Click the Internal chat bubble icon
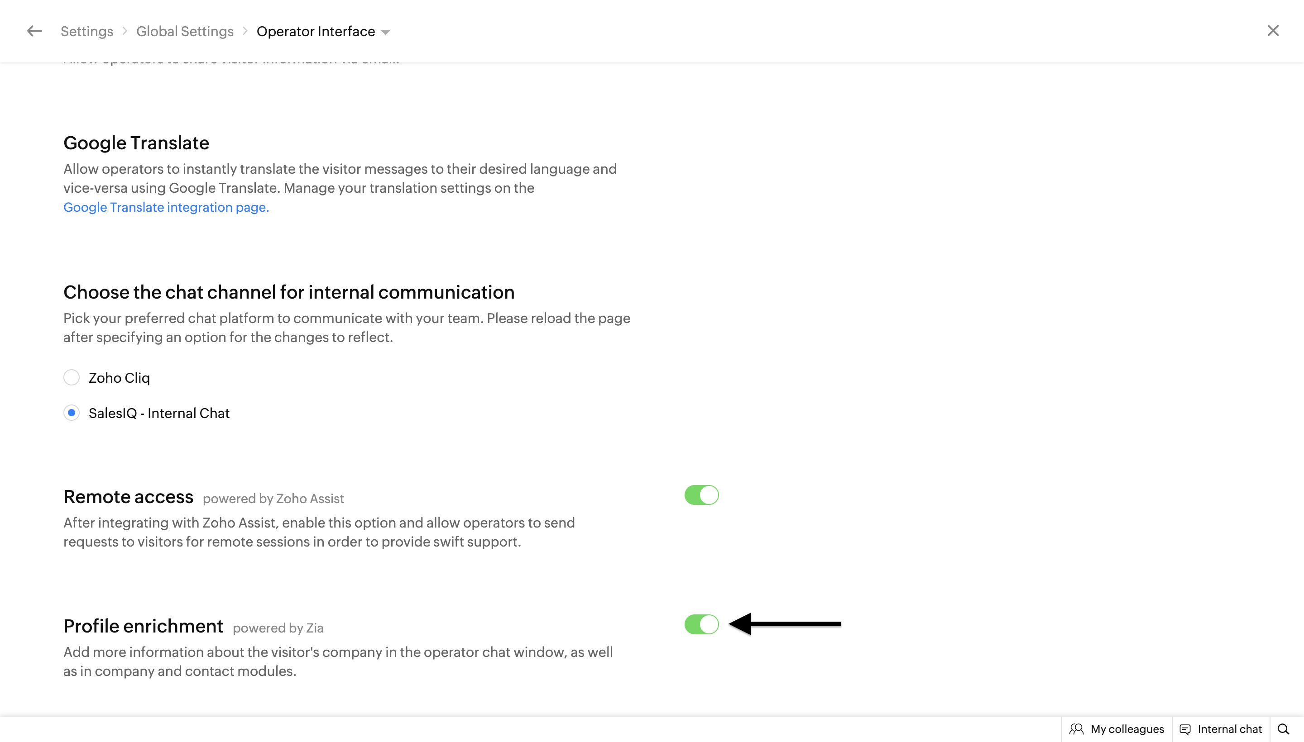This screenshot has width=1304, height=742. [1184, 729]
